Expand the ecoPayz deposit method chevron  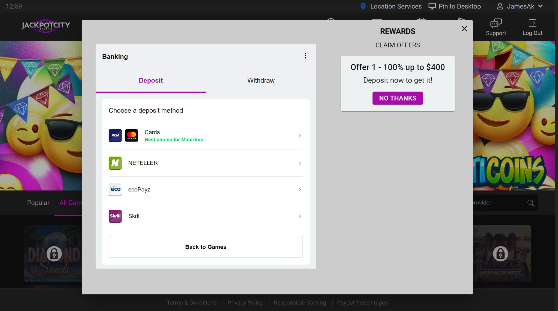pos(300,190)
